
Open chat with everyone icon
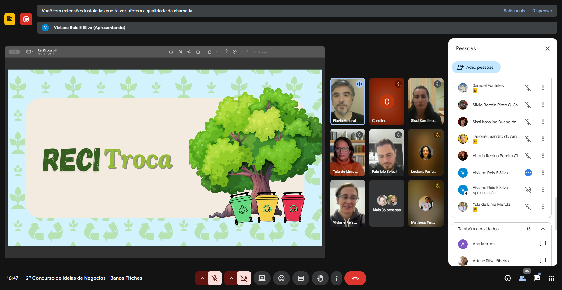537,278
